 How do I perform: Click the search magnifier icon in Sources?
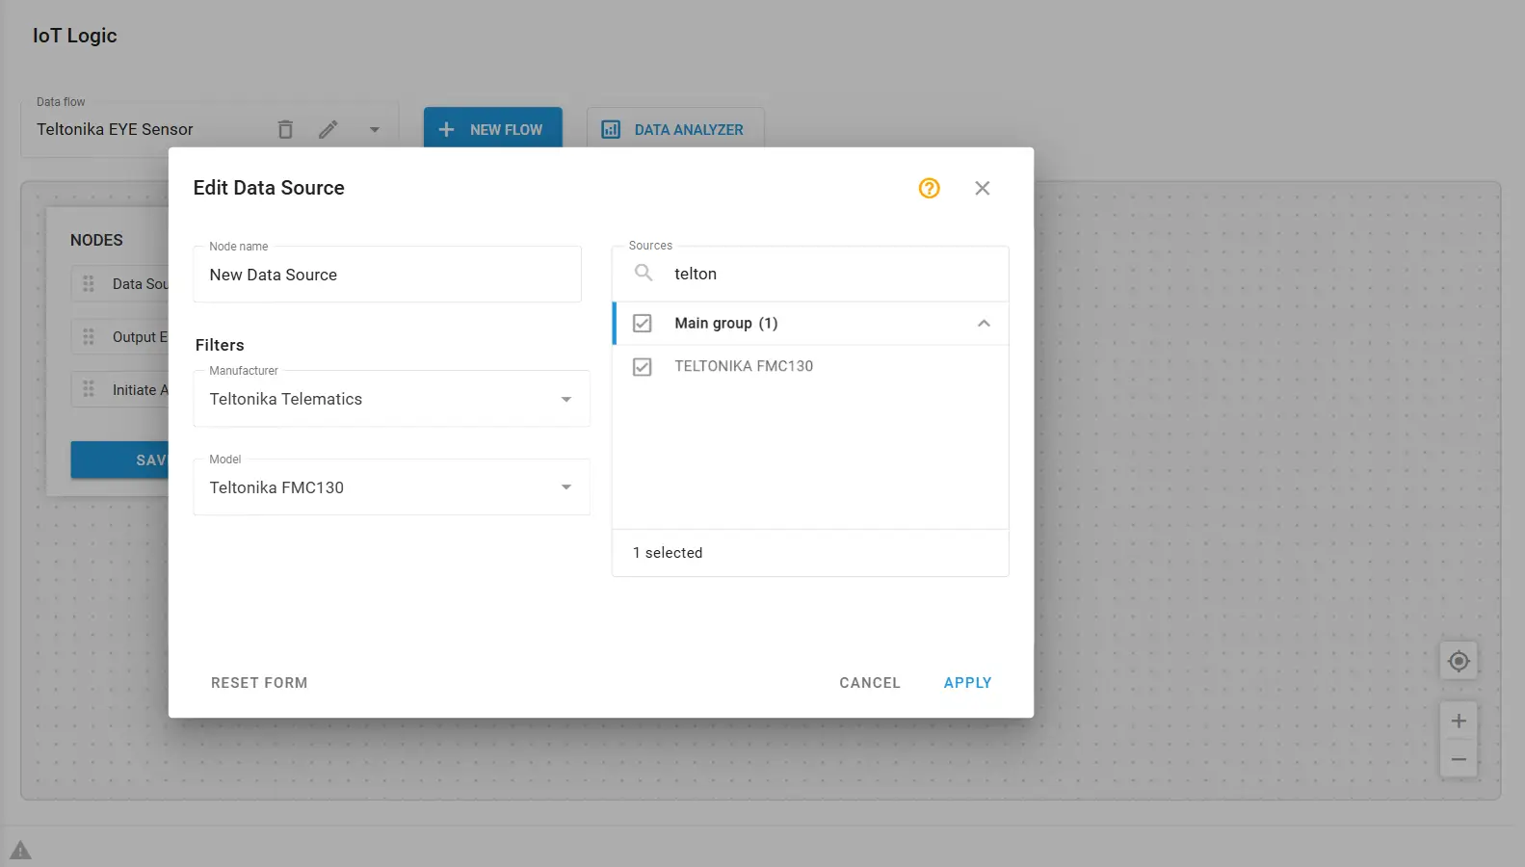[x=644, y=274]
